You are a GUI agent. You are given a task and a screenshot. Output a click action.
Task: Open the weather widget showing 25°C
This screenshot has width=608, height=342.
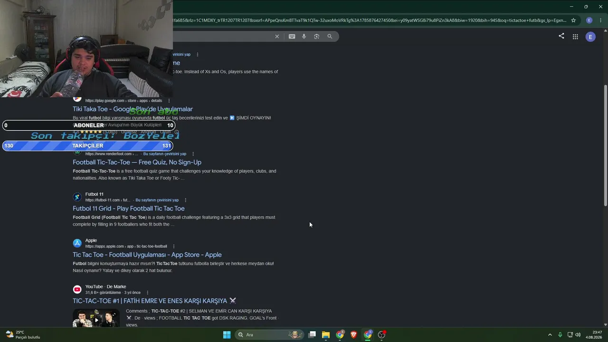(x=22, y=335)
